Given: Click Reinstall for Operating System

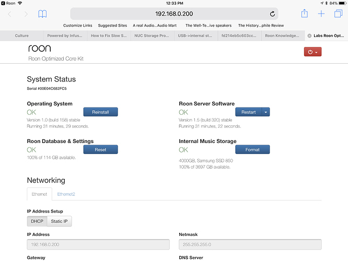Looking at the screenshot, I should coord(100,112).
